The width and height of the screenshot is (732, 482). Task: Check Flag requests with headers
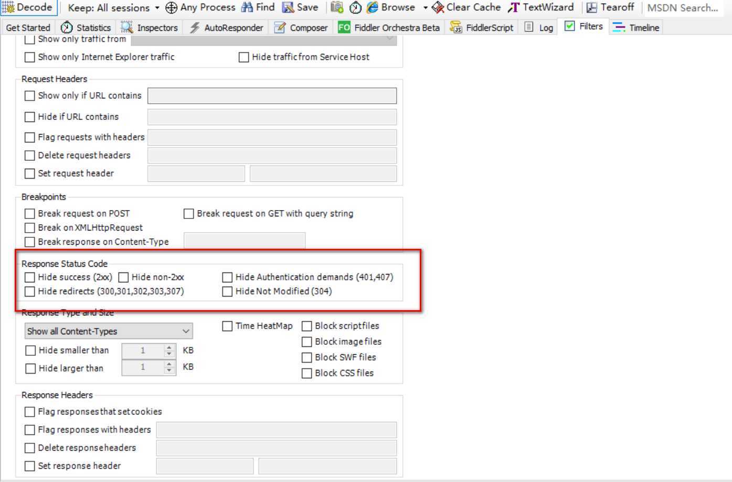[30, 137]
